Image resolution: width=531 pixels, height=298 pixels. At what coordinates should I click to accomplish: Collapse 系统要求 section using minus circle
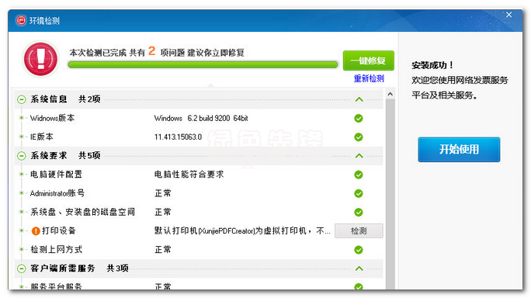point(21,156)
